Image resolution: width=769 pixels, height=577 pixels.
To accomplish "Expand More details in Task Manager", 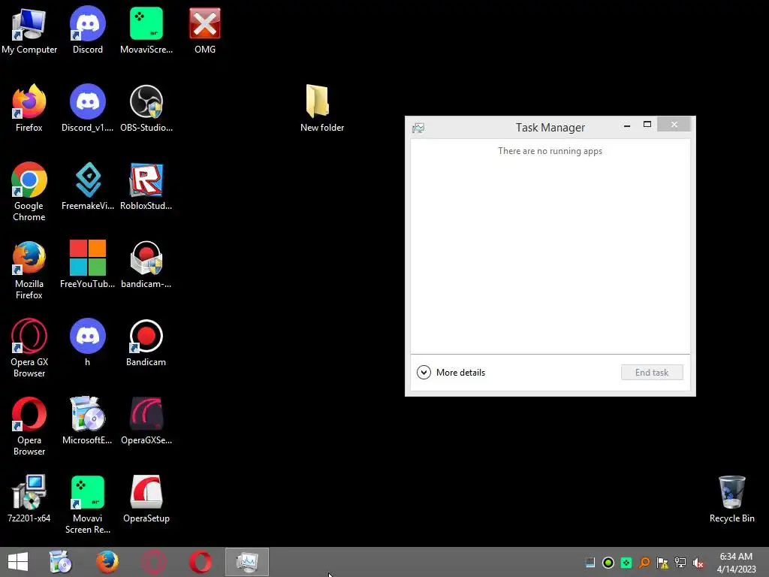I will [x=451, y=373].
